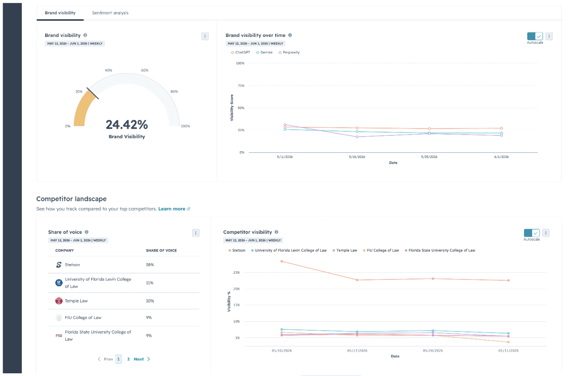Click the Temple Law logo icon
Viewport: 573px width, 376px height.
point(59,301)
